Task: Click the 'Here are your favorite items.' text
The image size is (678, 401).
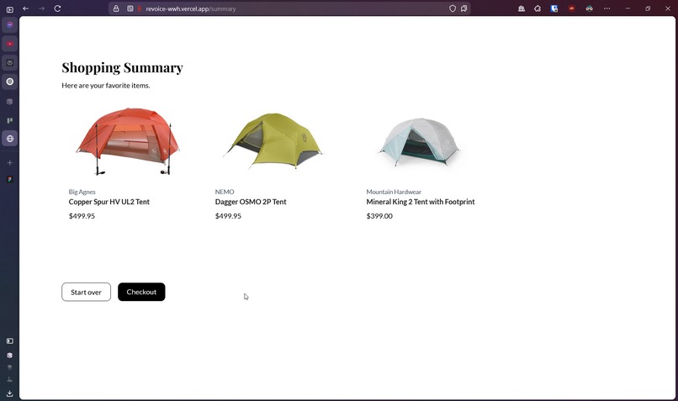Action: tap(106, 86)
